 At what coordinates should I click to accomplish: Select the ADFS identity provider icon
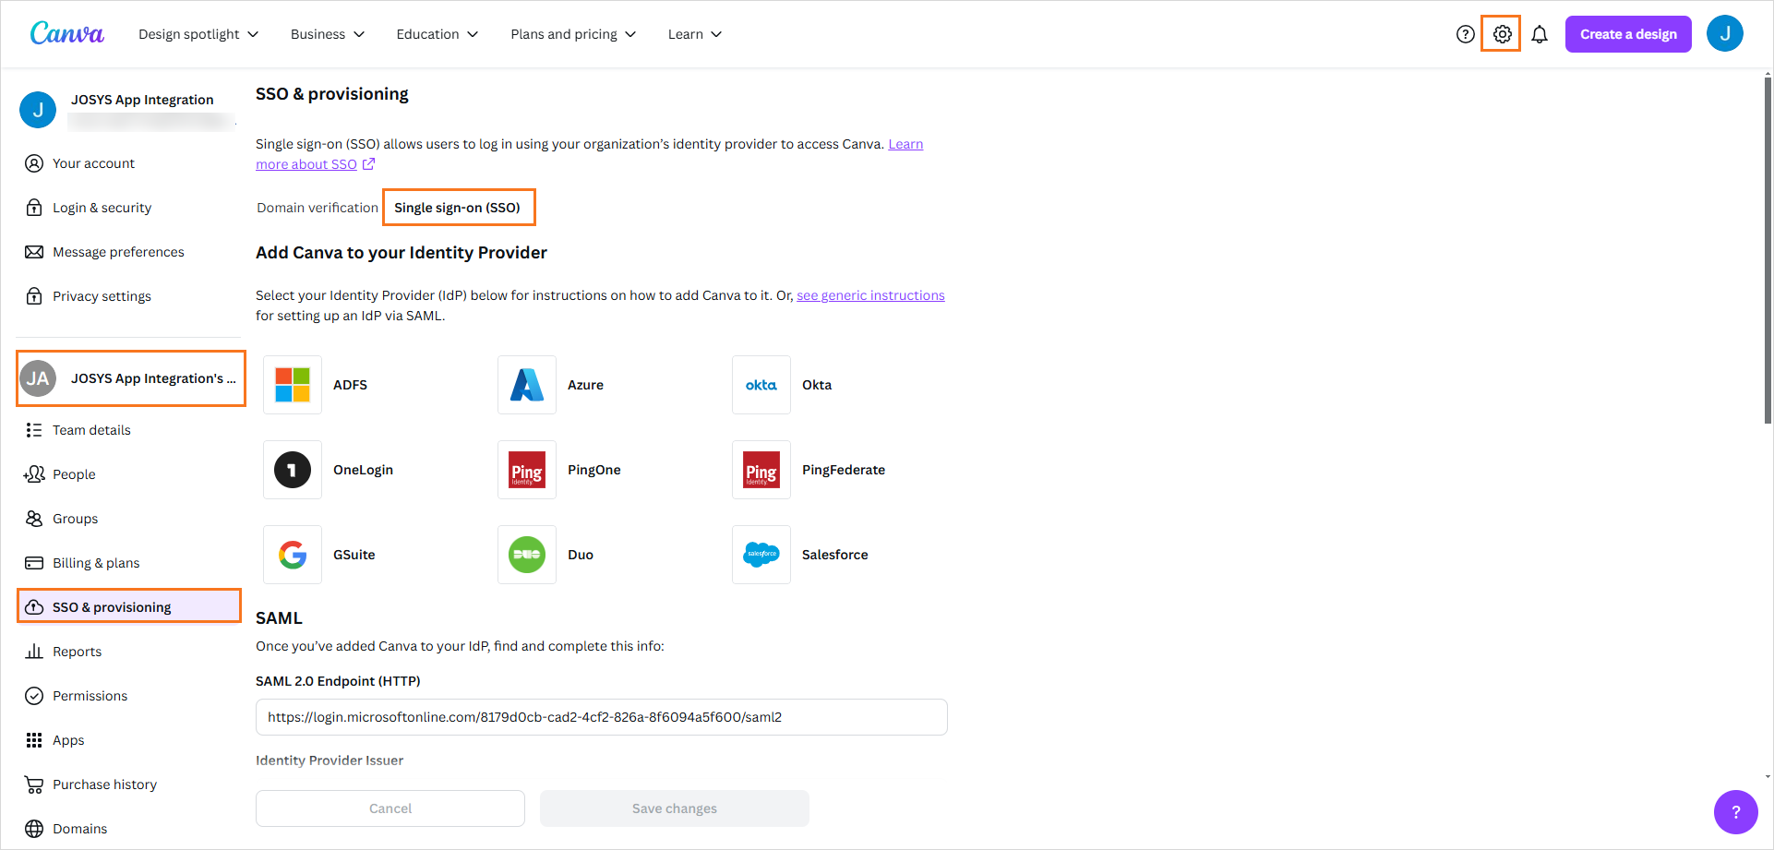293,385
